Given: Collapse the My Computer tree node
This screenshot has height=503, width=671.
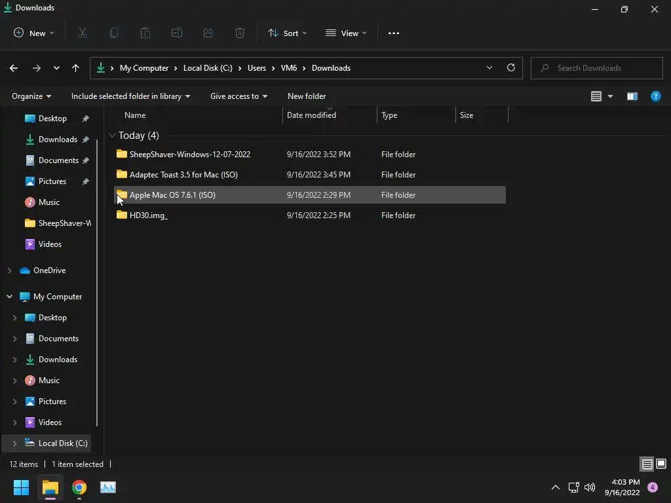Looking at the screenshot, I should 9,297.
